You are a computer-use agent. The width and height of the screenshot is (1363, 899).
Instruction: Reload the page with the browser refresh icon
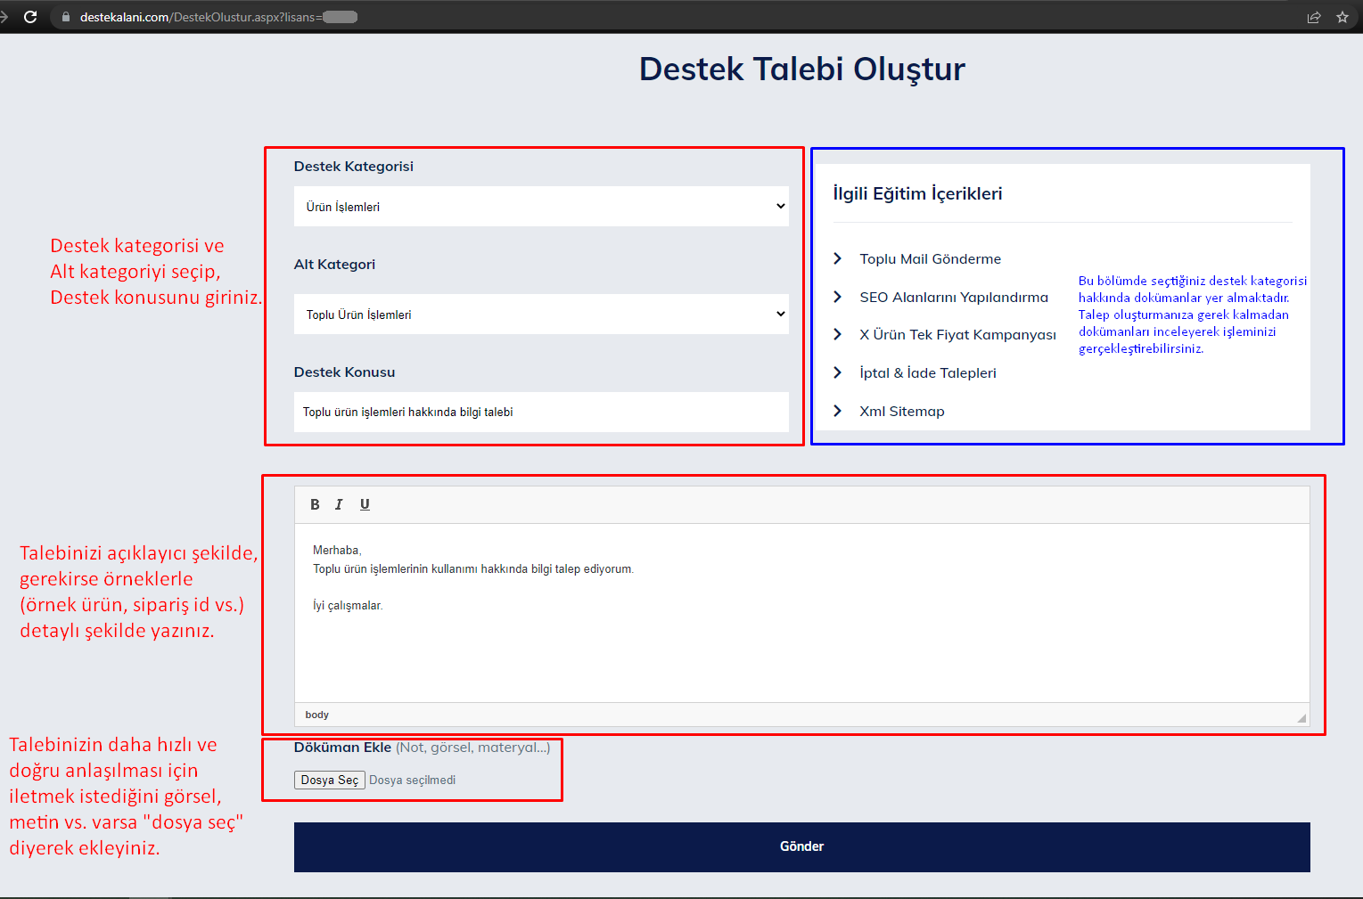pyautogui.click(x=30, y=17)
